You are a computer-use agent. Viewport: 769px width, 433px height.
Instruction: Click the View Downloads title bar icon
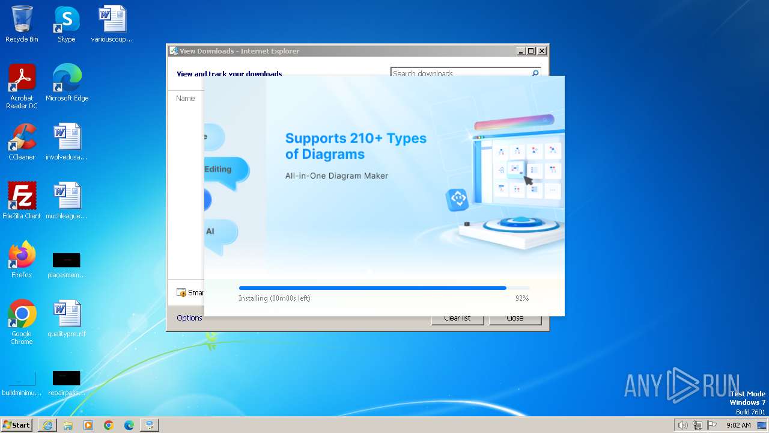[x=174, y=51]
